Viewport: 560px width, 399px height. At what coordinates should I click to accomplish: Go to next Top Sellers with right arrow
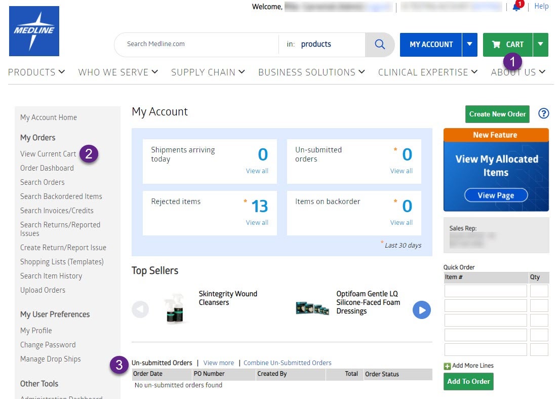421,309
